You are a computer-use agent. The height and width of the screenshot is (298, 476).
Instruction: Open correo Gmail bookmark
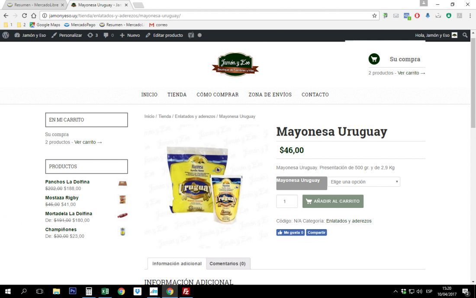pyautogui.click(x=158, y=25)
